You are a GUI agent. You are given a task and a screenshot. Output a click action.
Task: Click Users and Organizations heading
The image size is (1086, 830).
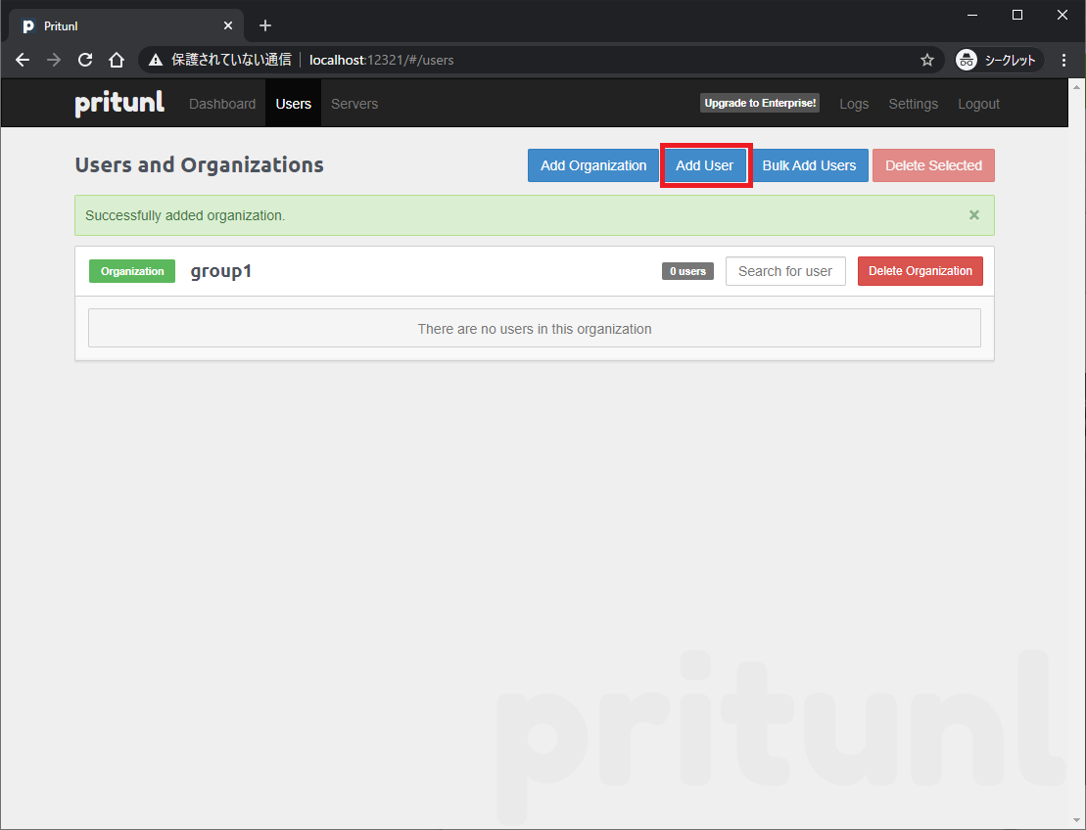coord(200,164)
